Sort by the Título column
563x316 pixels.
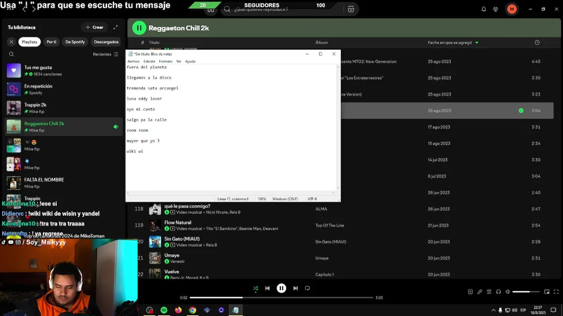click(154, 43)
